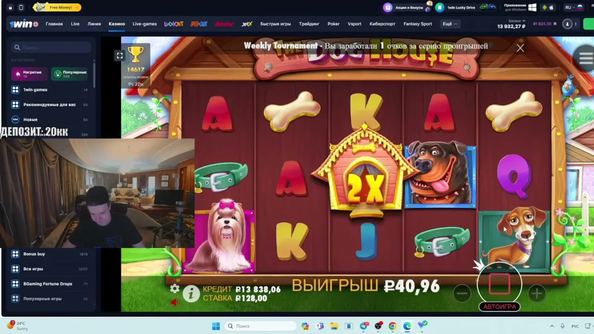
Task: Open the Live-games tab
Action: (144, 24)
